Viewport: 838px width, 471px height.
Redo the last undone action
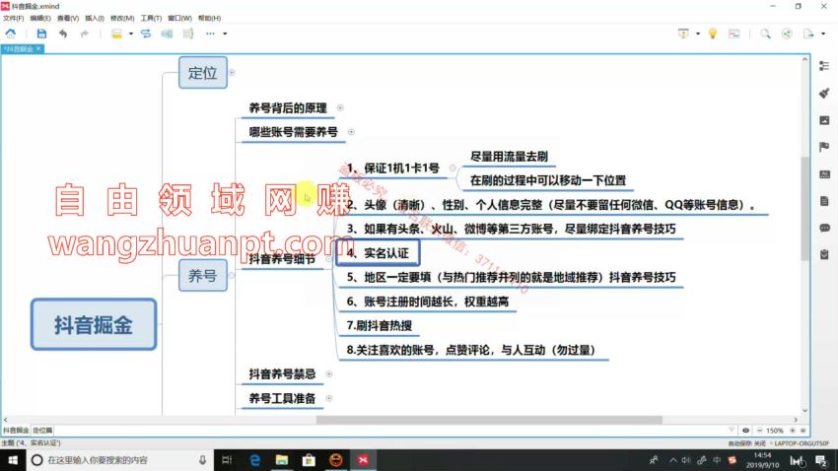84,34
